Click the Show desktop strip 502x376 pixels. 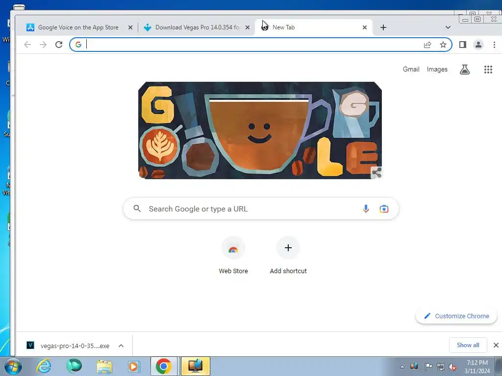point(499,366)
